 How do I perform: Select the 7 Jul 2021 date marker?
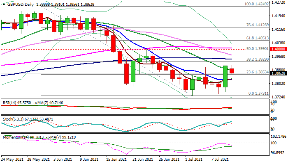click(220, 159)
